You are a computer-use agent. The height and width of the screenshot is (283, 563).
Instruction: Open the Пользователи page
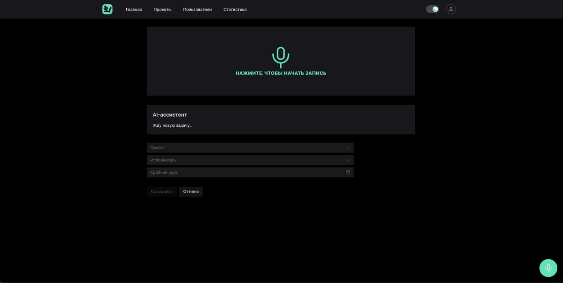197,9
